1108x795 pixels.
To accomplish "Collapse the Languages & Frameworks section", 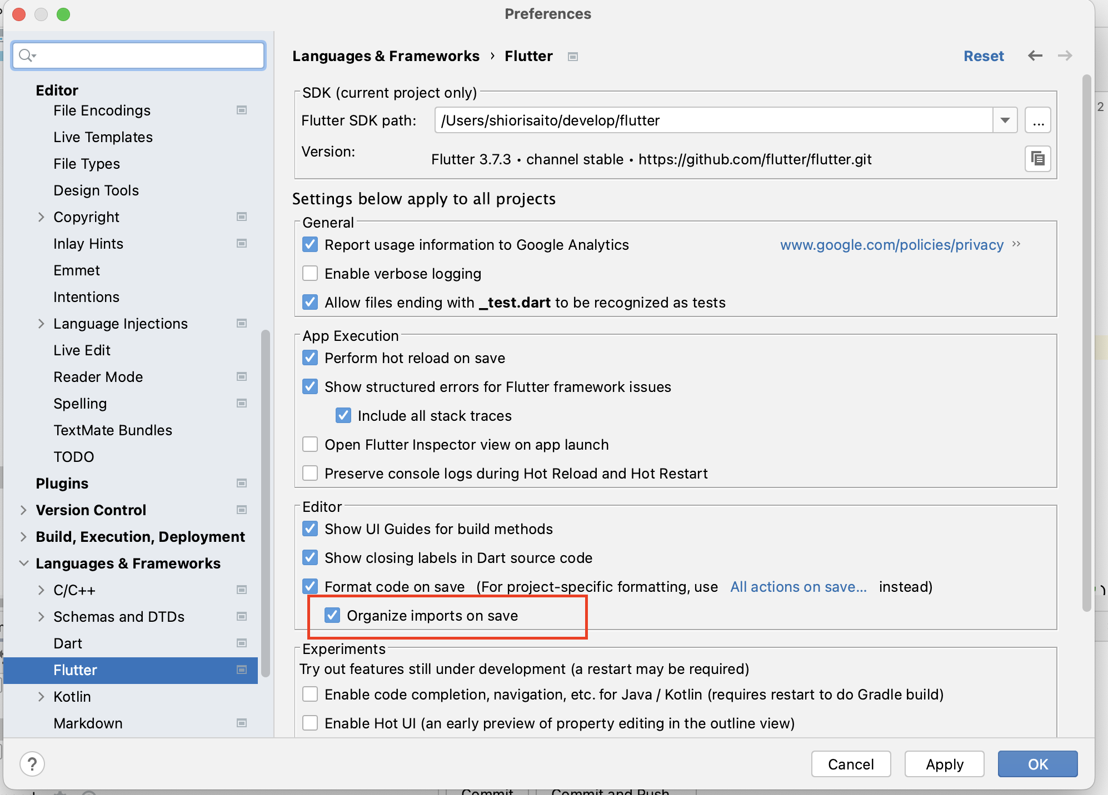I will pyautogui.click(x=23, y=563).
